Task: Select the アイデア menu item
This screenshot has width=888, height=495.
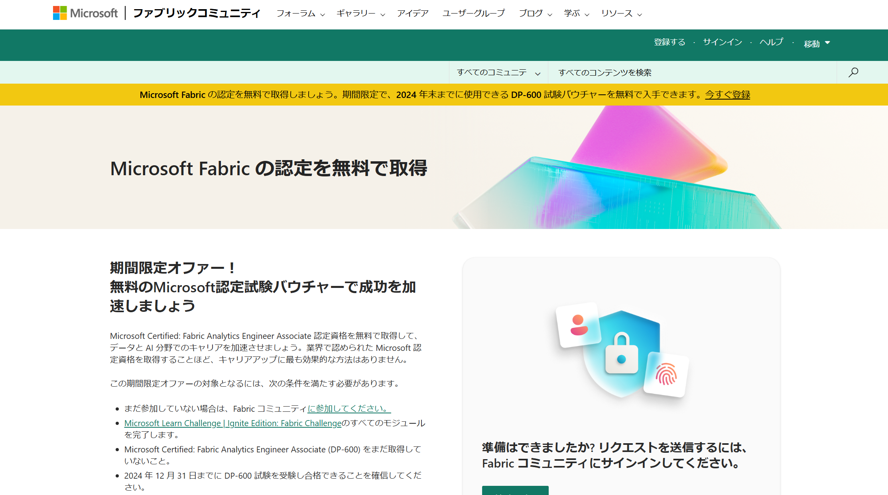Action: pyautogui.click(x=413, y=13)
